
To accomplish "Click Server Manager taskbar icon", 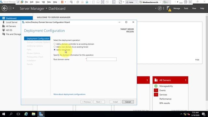I will pos(41,114).
